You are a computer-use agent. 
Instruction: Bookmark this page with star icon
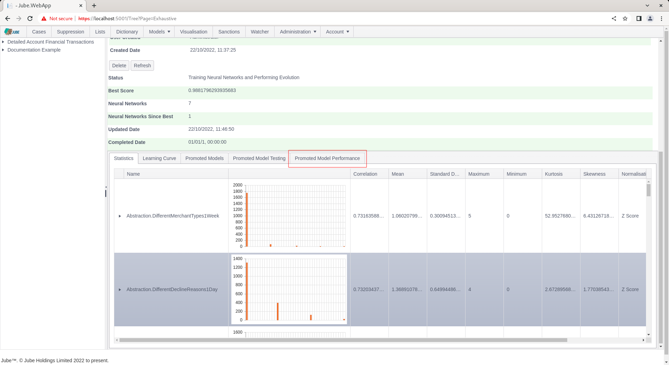tap(625, 18)
